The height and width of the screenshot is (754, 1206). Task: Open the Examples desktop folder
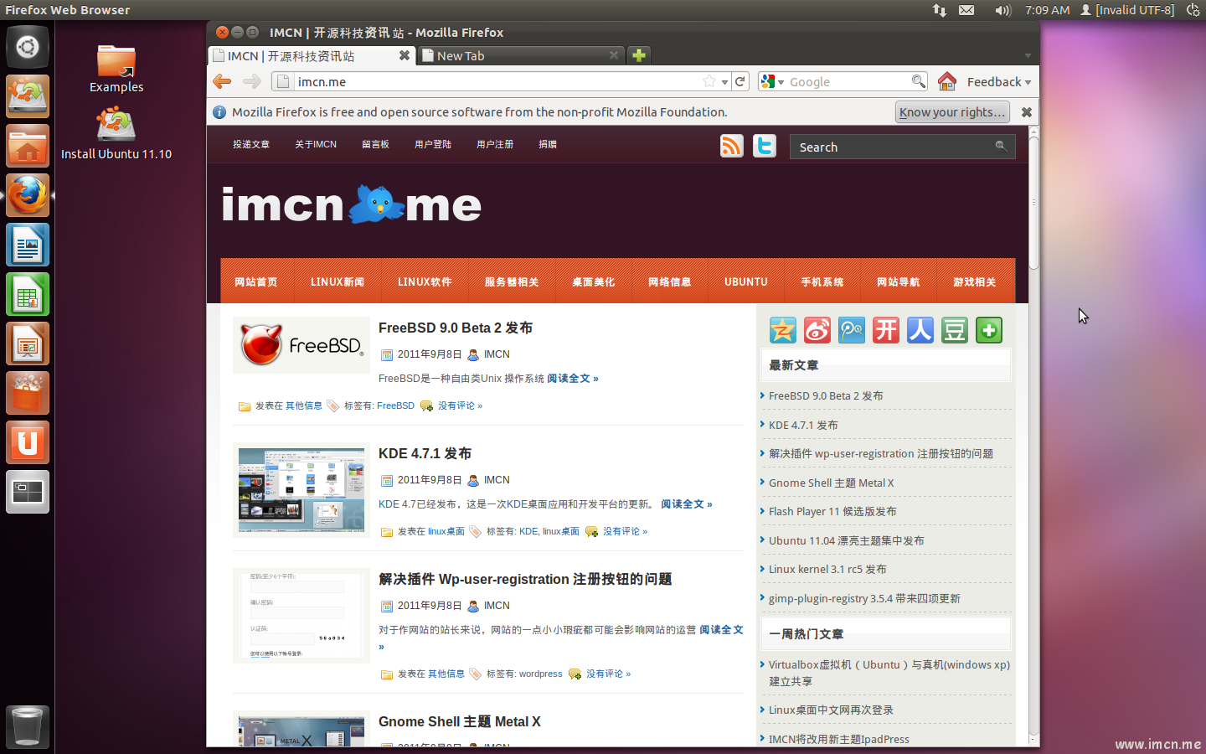click(x=116, y=69)
